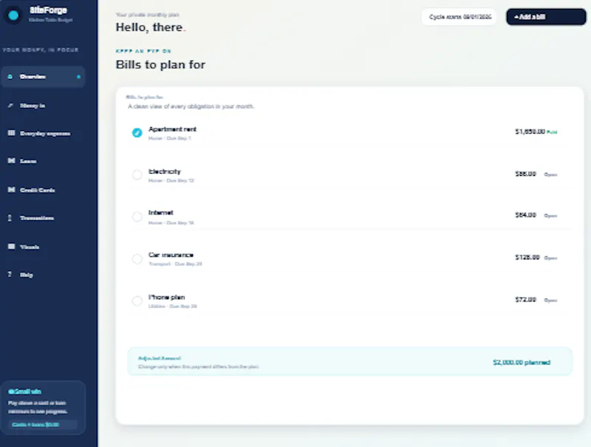This screenshot has width=591, height=447.
Task: Click the Open status on Phone plan
Action: [550, 301]
